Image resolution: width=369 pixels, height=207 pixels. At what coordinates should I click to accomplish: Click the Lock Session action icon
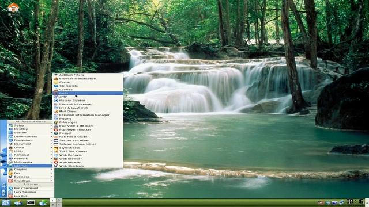click(10, 192)
